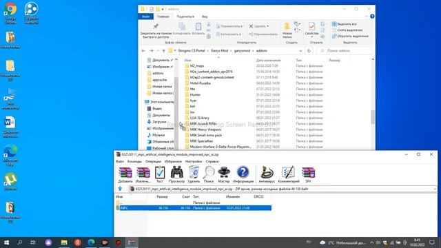Switch to Вид tab in Explorer
This screenshot has width=441, height=248.
(x=205, y=17)
